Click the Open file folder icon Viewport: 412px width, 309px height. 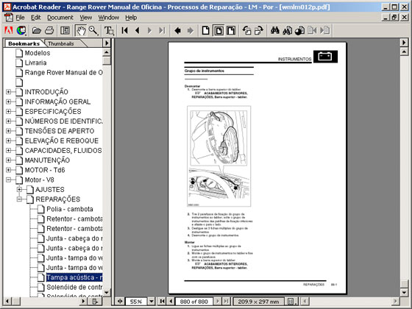(x=37, y=30)
